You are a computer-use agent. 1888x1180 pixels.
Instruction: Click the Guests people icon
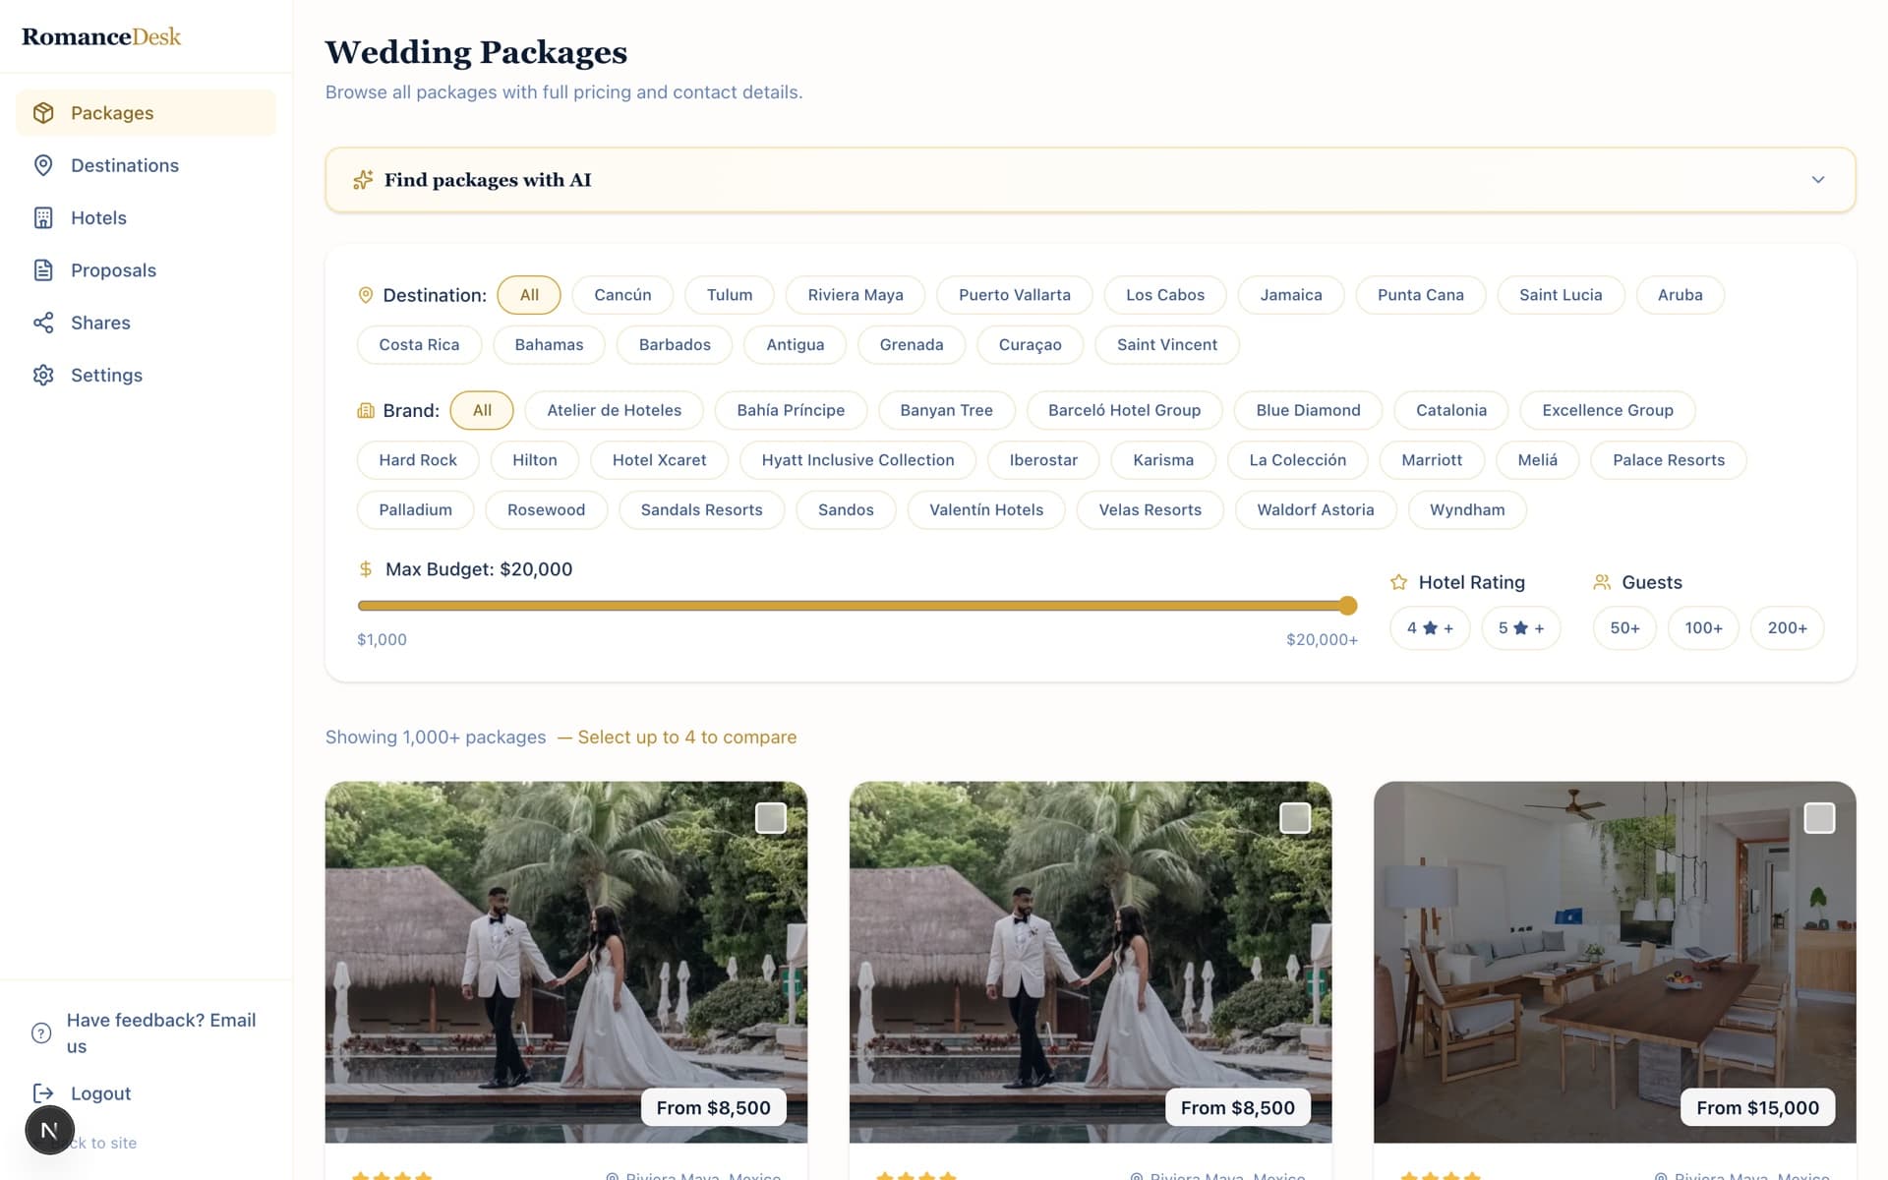click(x=1602, y=582)
